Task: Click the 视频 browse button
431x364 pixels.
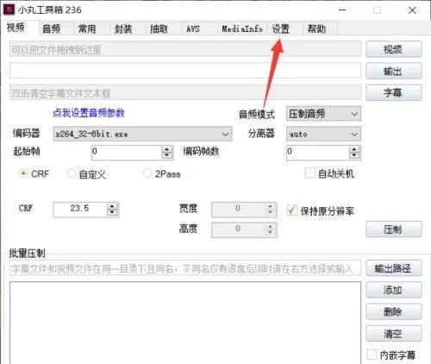Action: pos(394,49)
